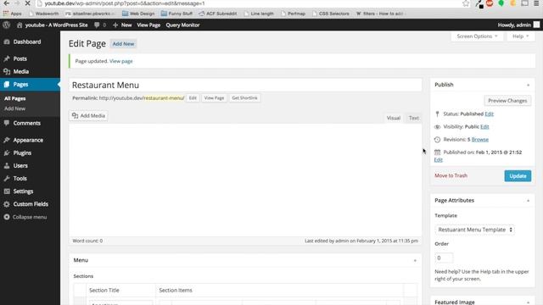Click the WordPress logo in admin bar
The height and width of the screenshot is (305, 543).
click(x=6, y=25)
